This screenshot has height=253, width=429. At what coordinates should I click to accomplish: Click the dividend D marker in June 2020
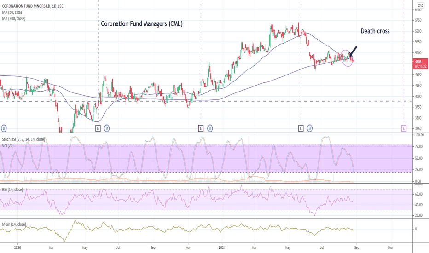[107, 128]
